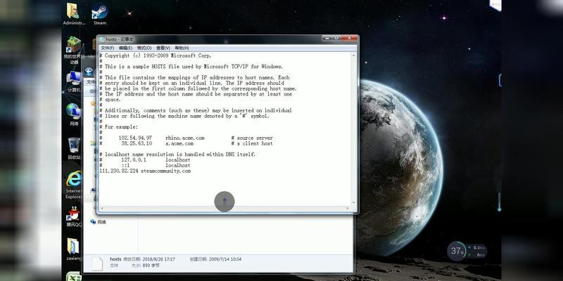Click the 37% memory usage floating widget
Screen dimensions: 563x281
456,251
